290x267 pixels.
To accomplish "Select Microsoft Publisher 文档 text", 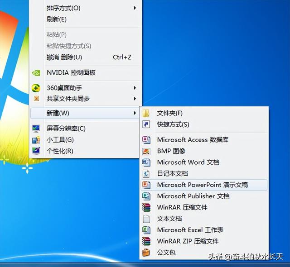I will [x=193, y=196].
